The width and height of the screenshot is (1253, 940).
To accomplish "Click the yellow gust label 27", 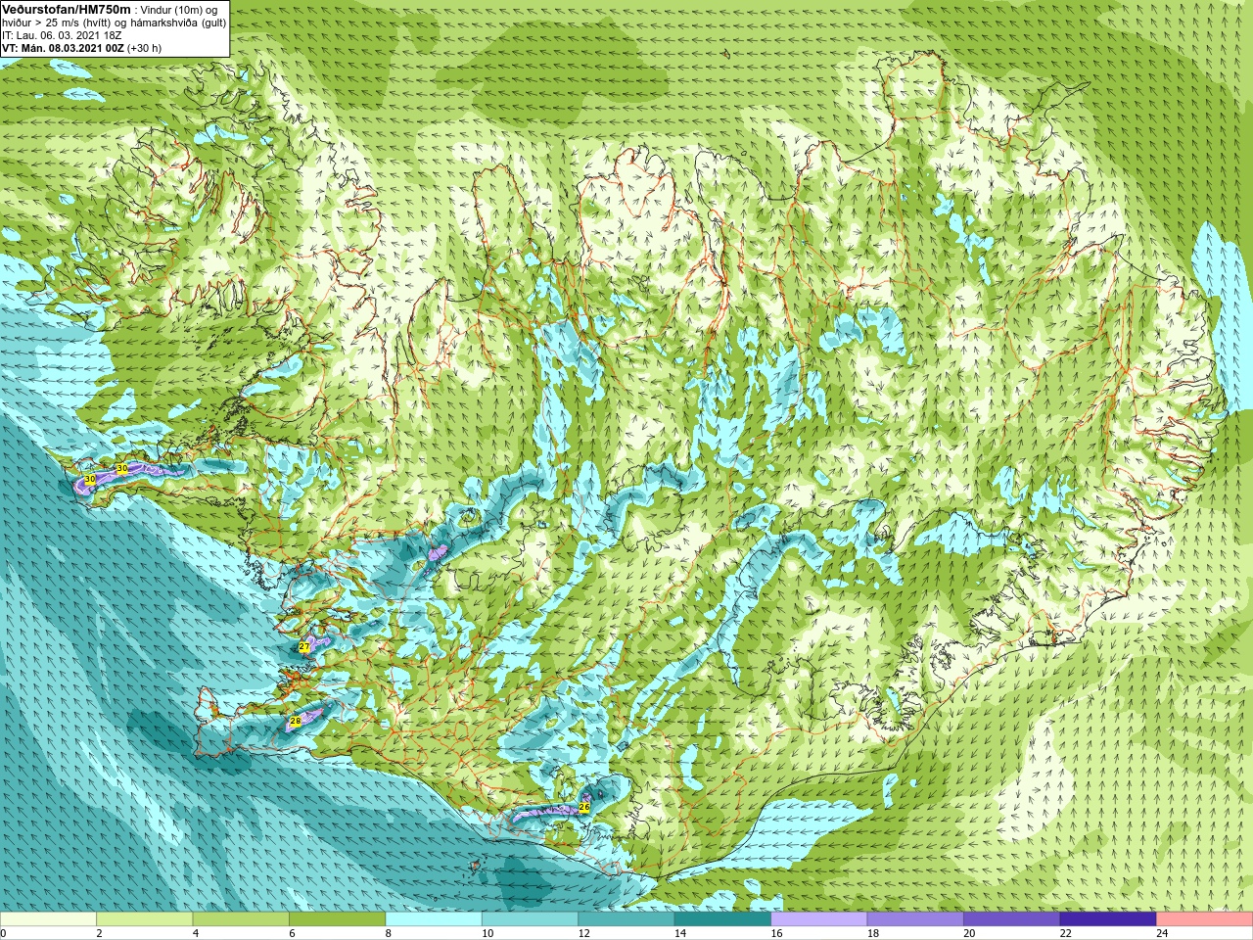I will tap(304, 647).
